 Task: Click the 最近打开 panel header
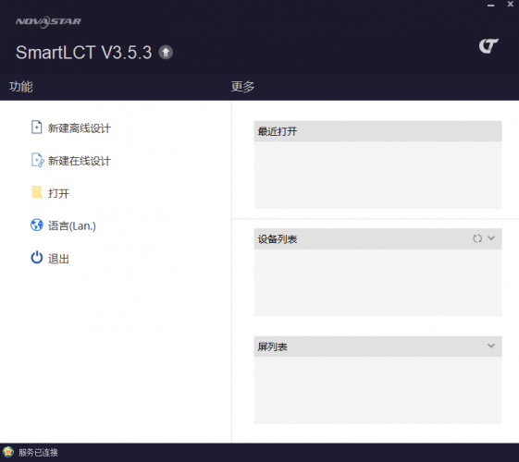coord(377,131)
